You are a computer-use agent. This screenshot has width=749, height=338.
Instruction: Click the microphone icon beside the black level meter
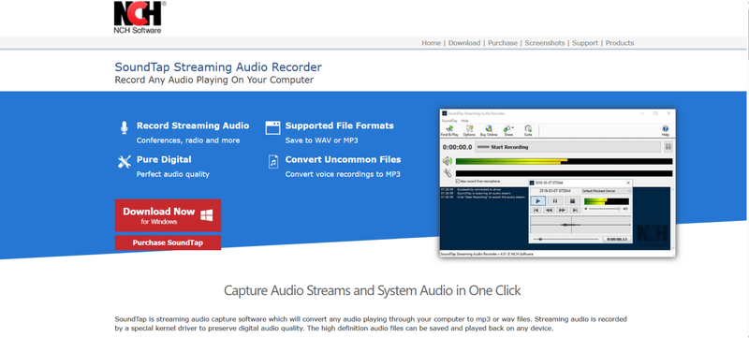point(448,173)
